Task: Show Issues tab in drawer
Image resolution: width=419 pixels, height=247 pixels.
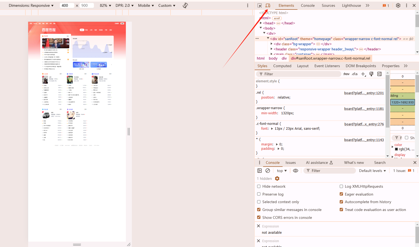Action: tap(290, 162)
